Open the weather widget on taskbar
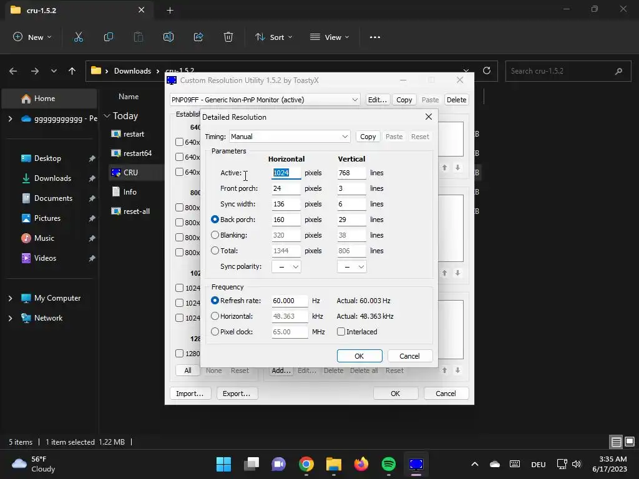 [x=34, y=464]
